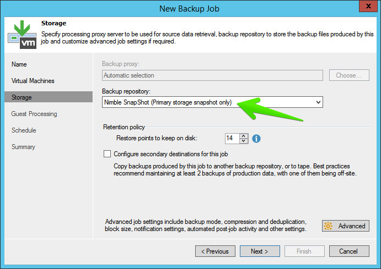Screen dimensions: 381x269
Task: Go to the Virtual Machines step
Action: [x=33, y=81]
